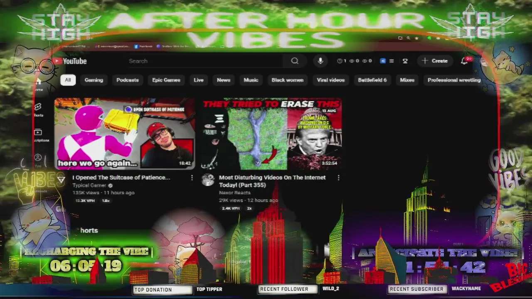This screenshot has width=532, height=299.
Task: Start voice search with the microphone icon
Action: point(320,61)
